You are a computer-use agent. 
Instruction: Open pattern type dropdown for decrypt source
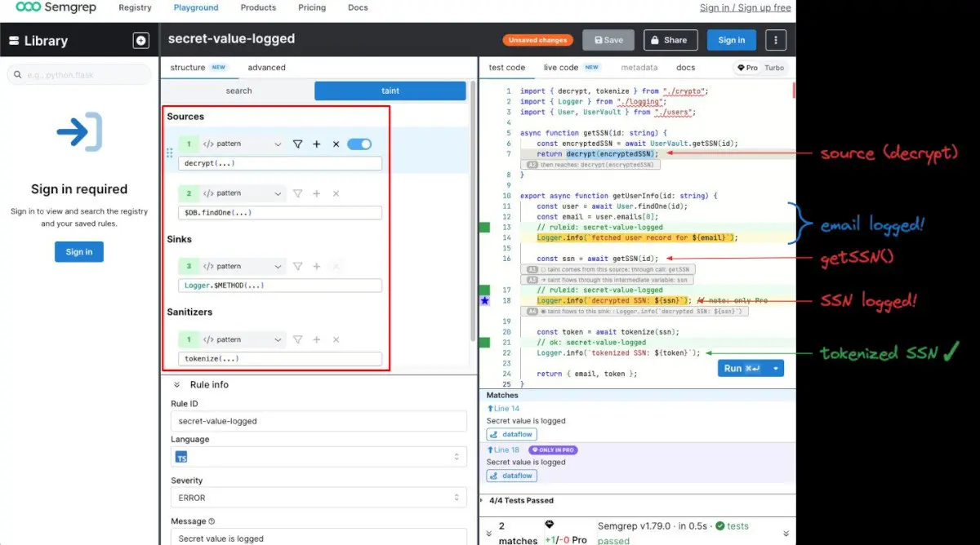(243, 144)
